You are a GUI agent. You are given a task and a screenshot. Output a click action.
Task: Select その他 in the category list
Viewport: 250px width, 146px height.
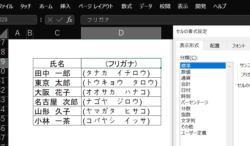click(x=203, y=127)
